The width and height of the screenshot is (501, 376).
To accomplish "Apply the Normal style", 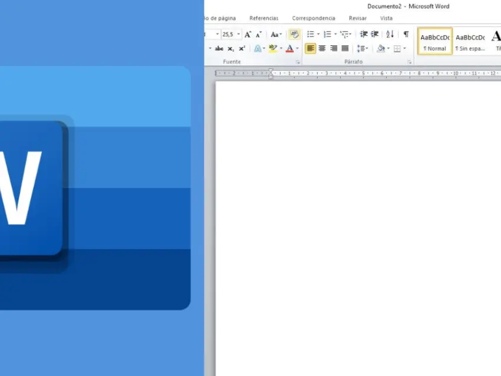I will (x=435, y=41).
